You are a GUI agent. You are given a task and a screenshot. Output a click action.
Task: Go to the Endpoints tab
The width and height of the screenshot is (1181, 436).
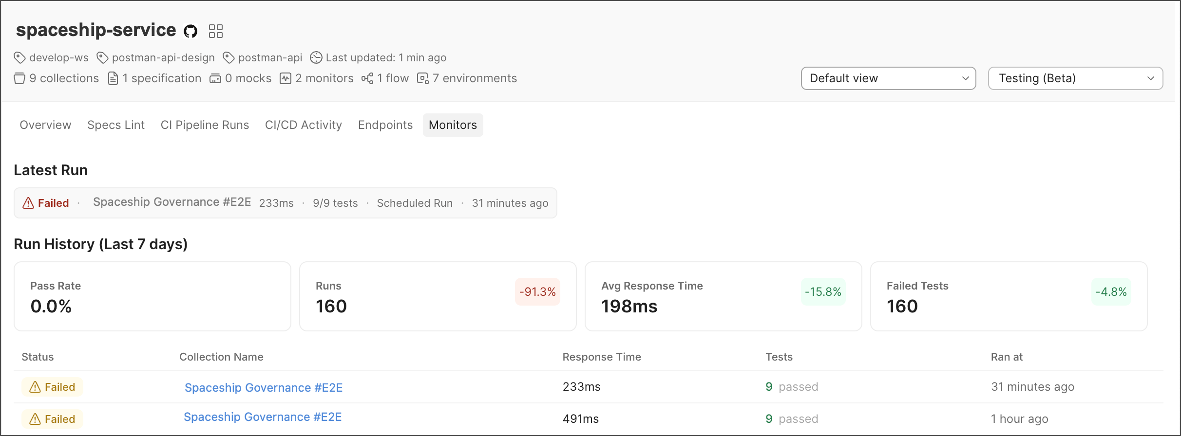point(385,125)
